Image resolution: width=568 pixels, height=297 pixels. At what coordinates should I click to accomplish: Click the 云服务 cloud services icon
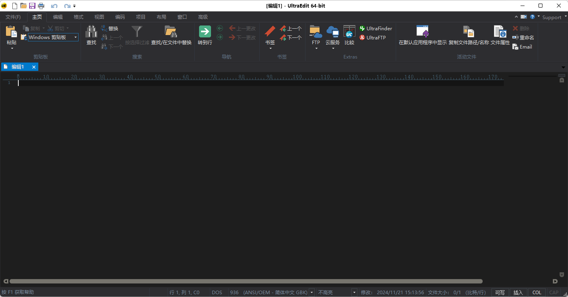point(333,31)
